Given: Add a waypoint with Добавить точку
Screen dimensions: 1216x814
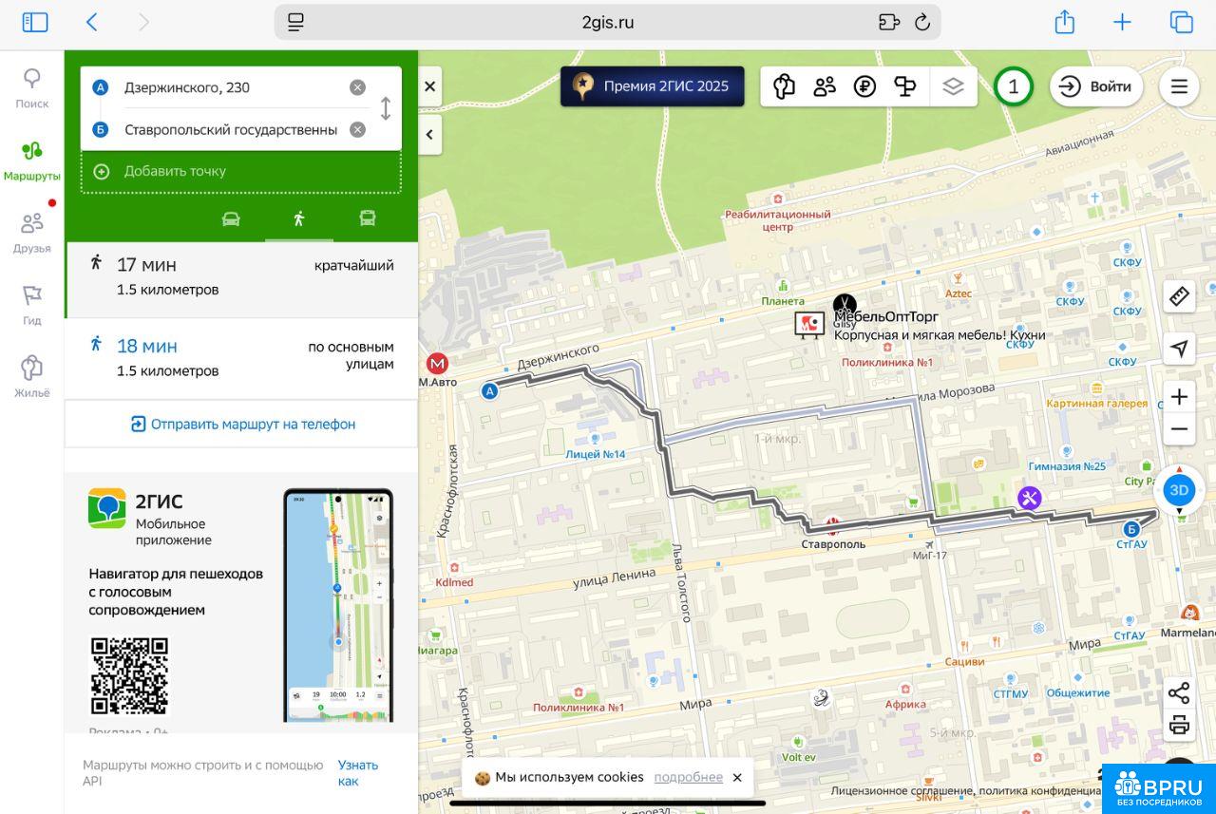Looking at the screenshot, I should click(241, 171).
